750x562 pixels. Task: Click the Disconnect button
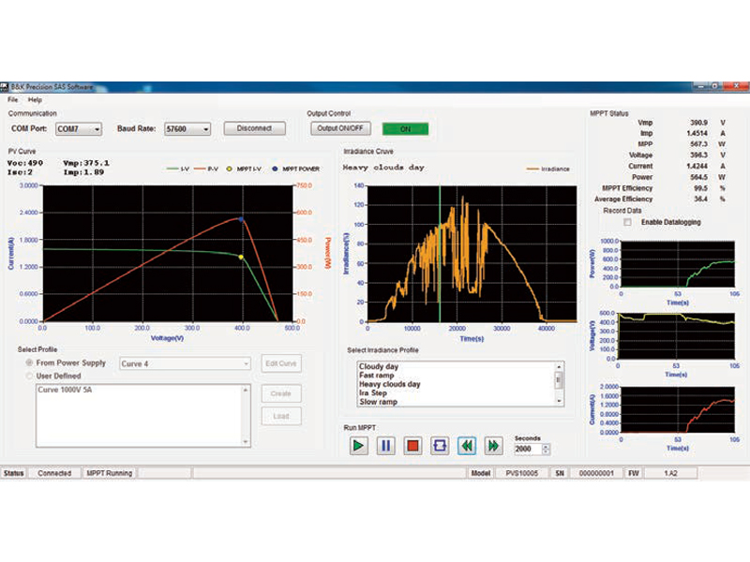[x=254, y=128]
